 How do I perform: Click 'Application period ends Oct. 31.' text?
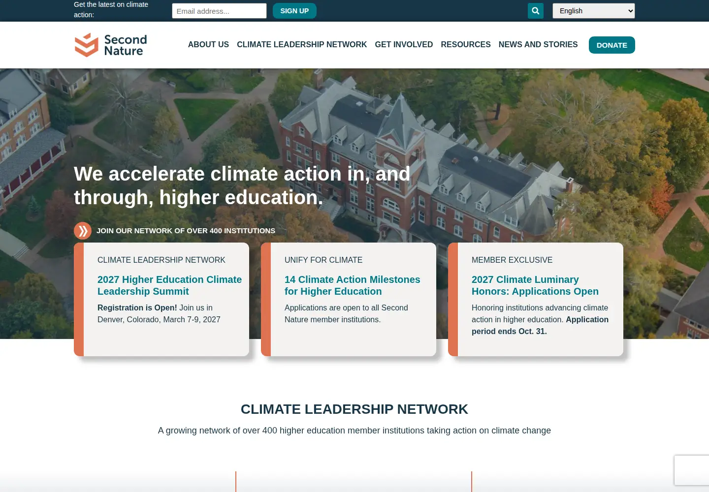[x=540, y=325]
